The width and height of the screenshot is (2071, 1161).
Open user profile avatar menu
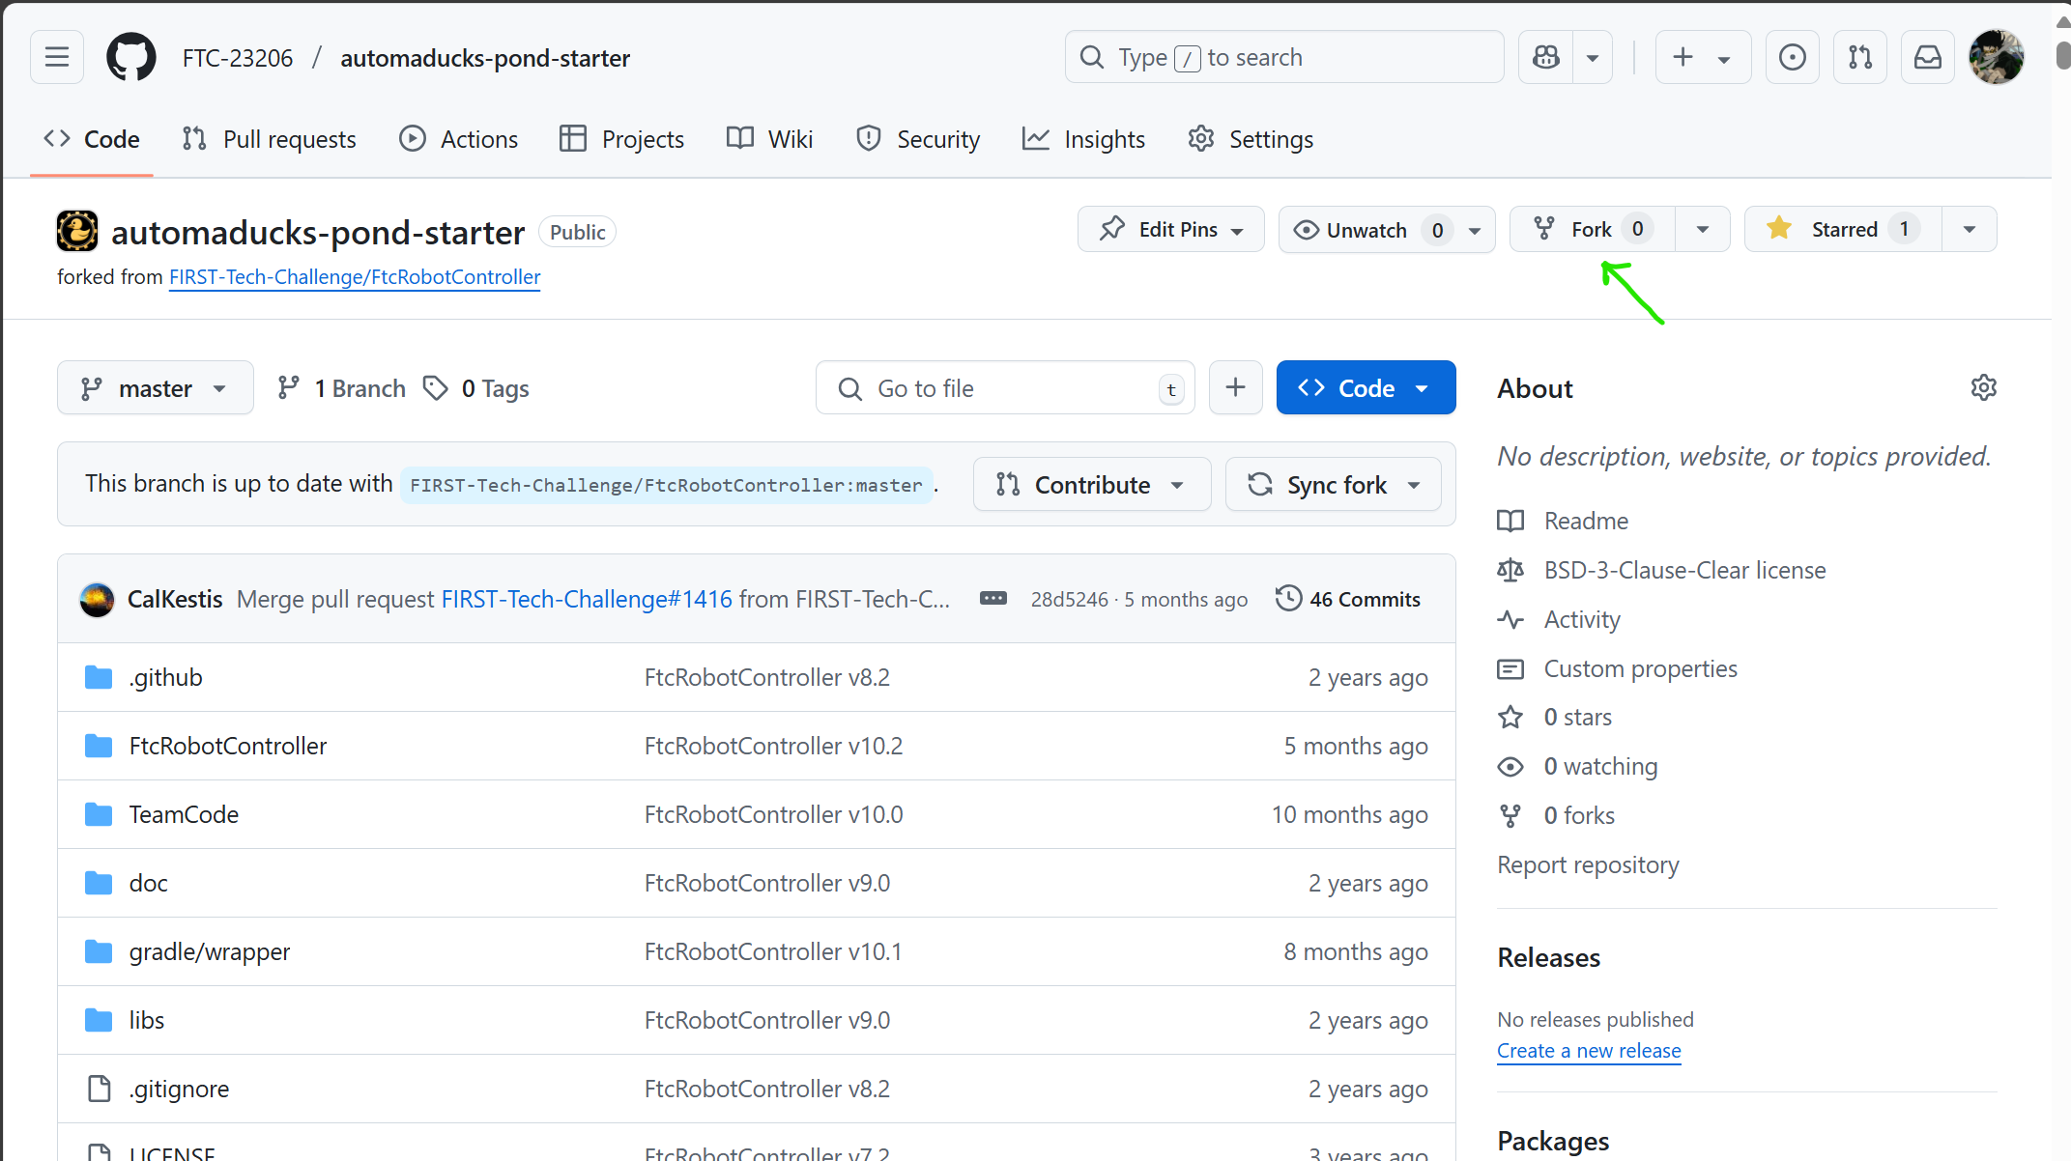(x=1996, y=57)
